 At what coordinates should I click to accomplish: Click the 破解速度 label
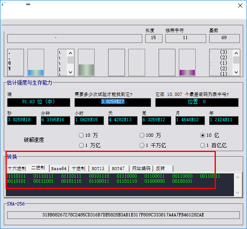pos(34,140)
